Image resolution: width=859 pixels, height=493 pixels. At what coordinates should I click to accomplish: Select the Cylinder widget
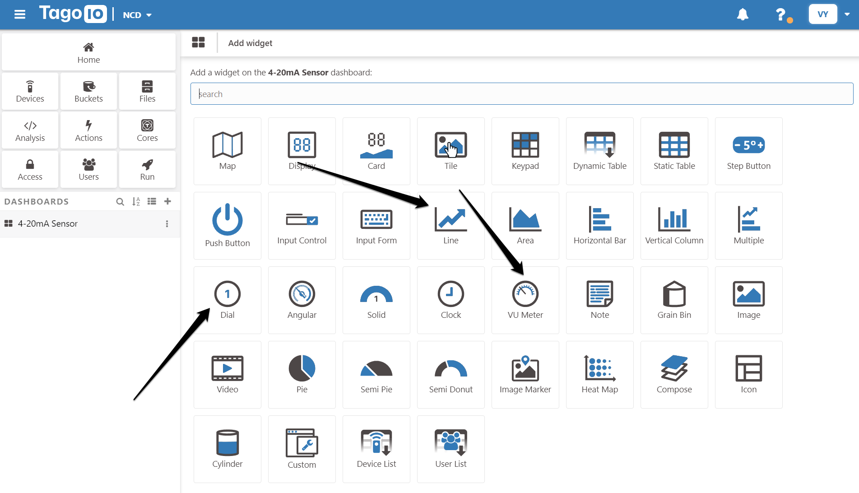coord(227,449)
